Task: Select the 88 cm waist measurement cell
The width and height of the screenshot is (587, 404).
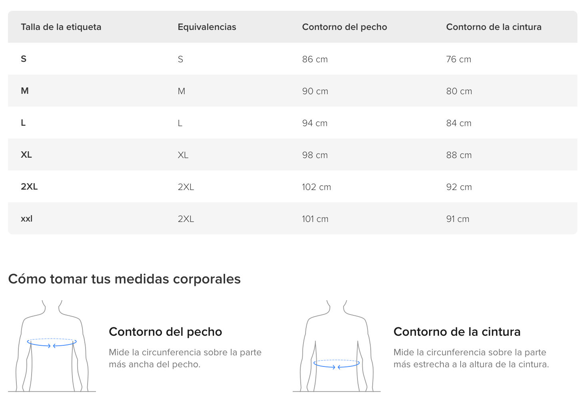Action: click(x=459, y=155)
